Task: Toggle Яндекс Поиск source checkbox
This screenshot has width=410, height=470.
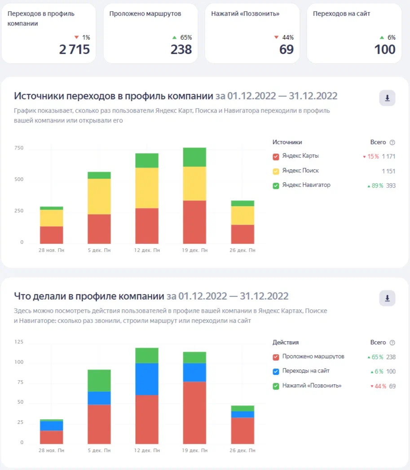Action: pyautogui.click(x=276, y=171)
